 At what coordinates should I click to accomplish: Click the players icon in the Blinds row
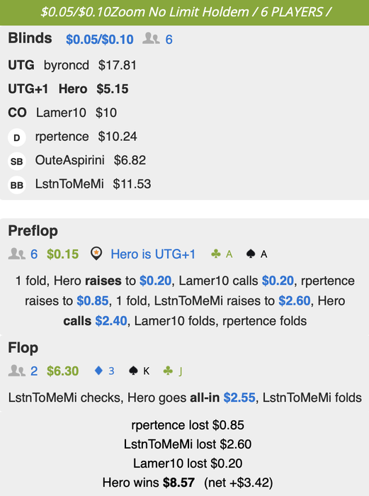[x=151, y=38]
